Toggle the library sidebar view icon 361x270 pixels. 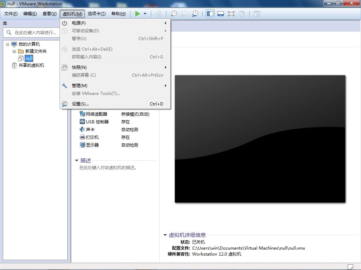210,14
